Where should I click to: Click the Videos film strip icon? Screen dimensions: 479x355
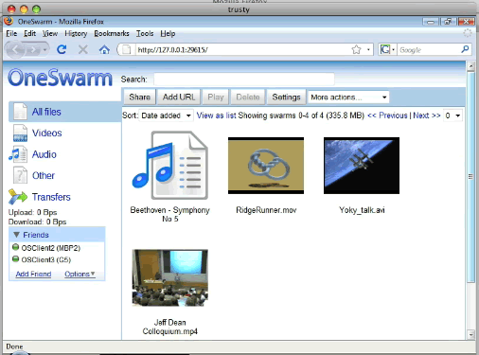[x=20, y=133]
